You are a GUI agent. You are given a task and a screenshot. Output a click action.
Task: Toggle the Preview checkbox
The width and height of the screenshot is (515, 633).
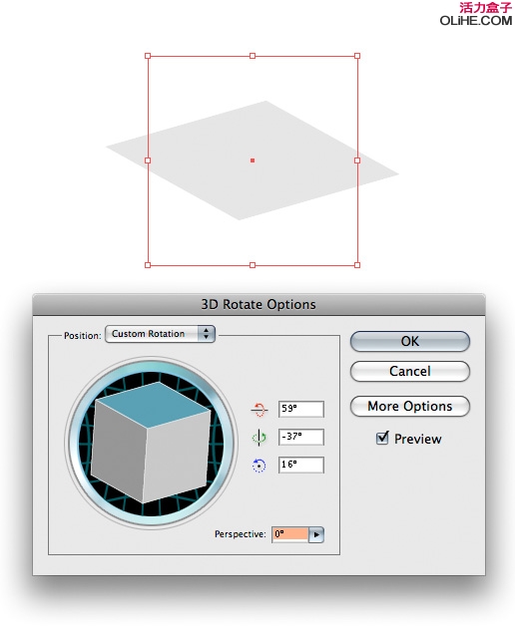click(382, 438)
